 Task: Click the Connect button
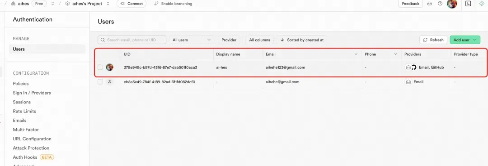pos(131,4)
